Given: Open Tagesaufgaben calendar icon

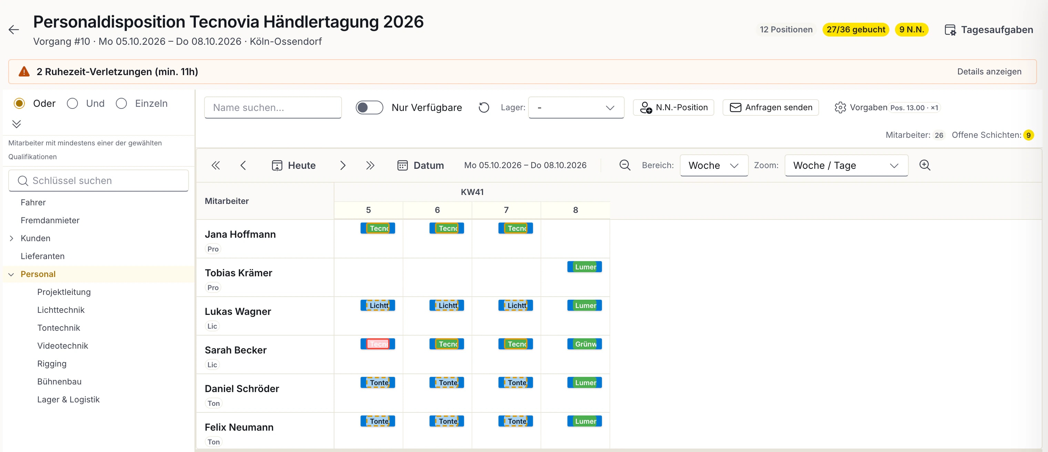Looking at the screenshot, I should pos(950,30).
